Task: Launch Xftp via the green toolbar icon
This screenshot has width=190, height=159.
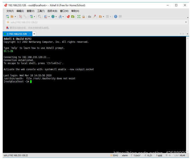Action: pyautogui.click(x=73, y=17)
